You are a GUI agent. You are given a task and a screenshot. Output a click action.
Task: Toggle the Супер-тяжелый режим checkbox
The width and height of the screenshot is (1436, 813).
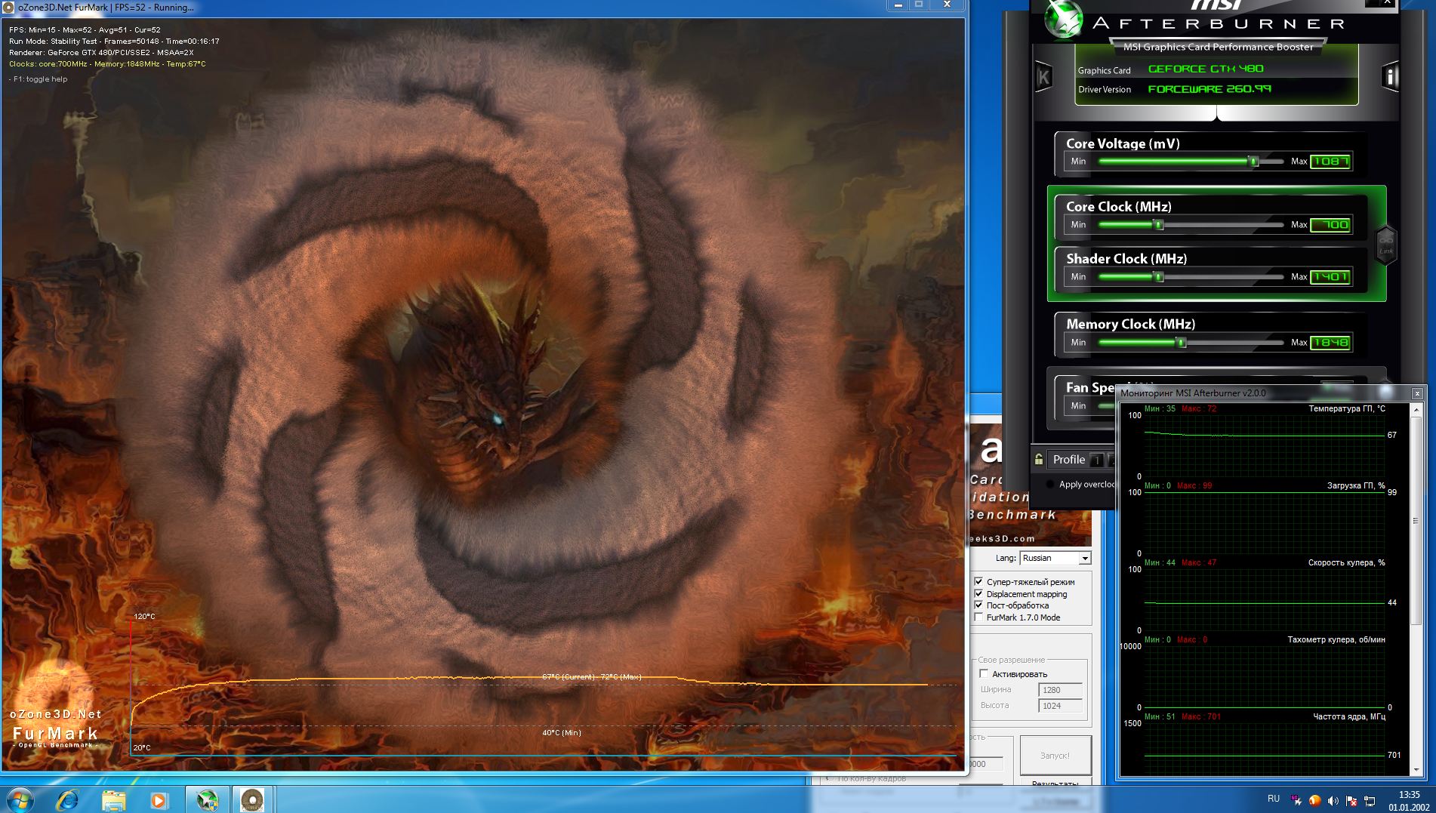(x=978, y=582)
